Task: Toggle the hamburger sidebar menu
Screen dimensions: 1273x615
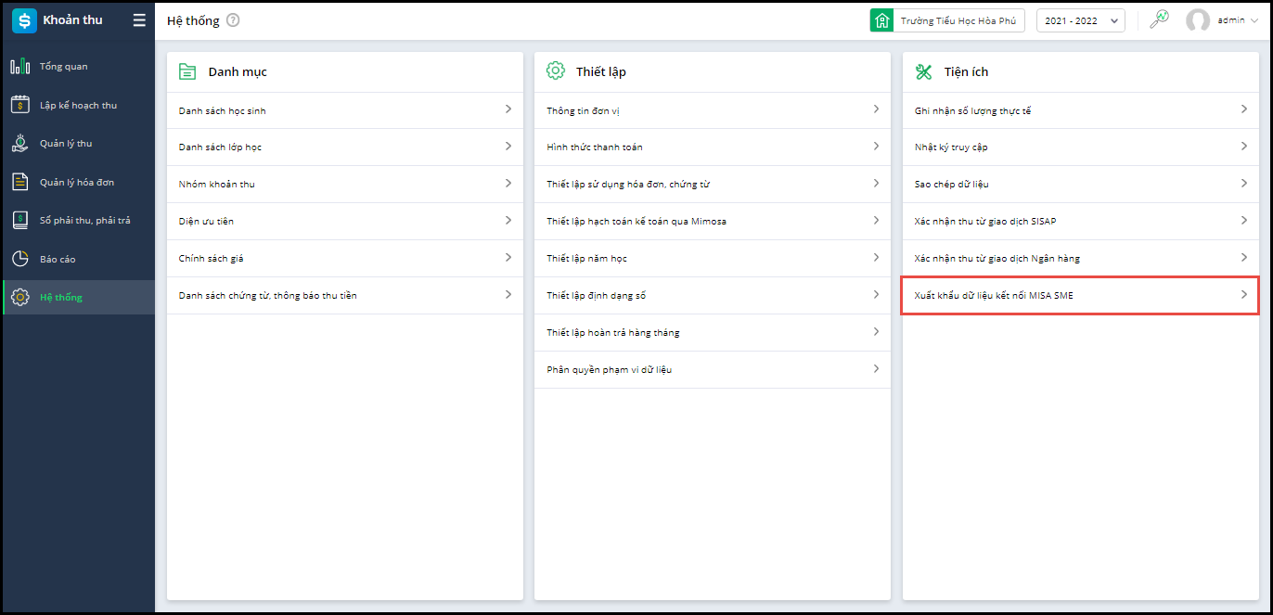Action: [x=139, y=20]
